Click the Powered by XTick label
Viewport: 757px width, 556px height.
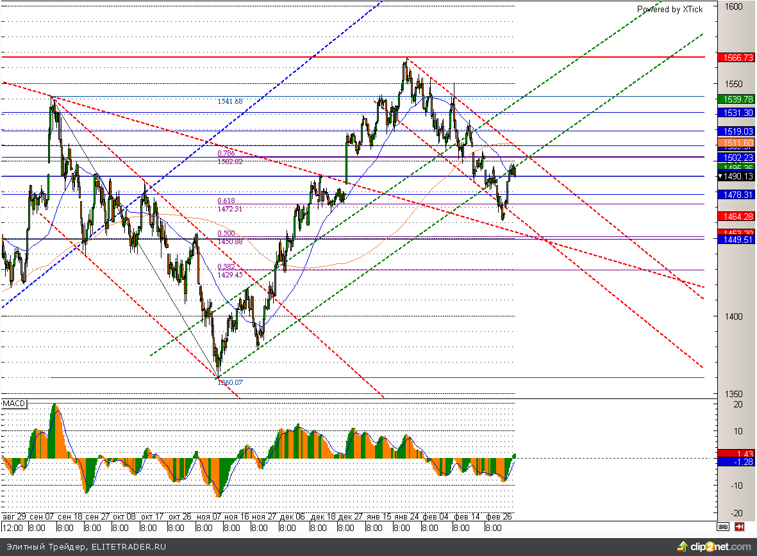[669, 9]
